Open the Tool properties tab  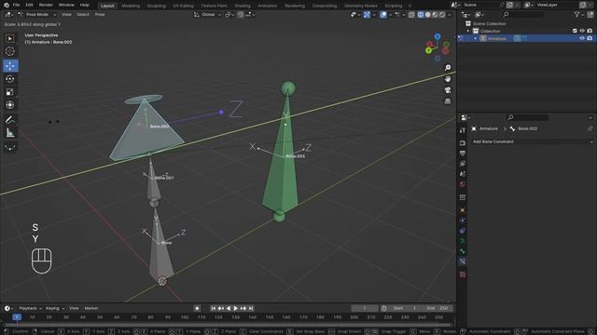(463, 130)
